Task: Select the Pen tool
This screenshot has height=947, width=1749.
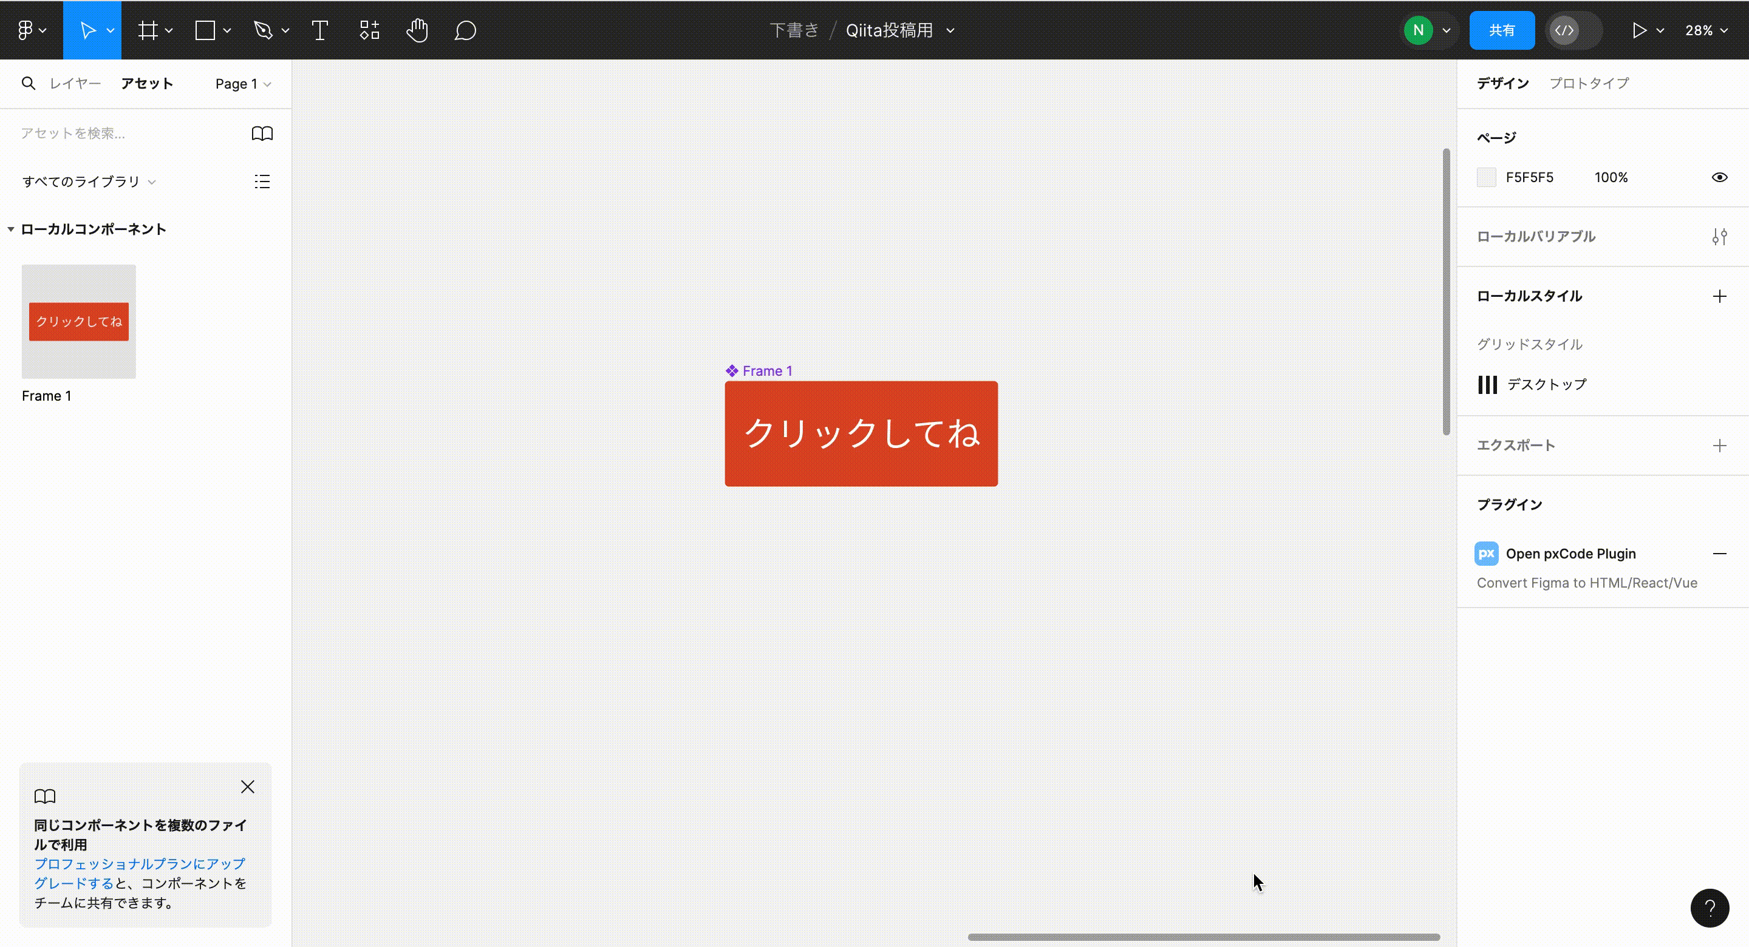Action: click(x=264, y=29)
